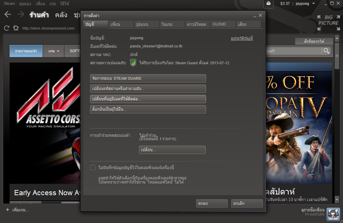This screenshot has width=343, height=223.
Task: Confirm with the ตกลง button
Action: coord(212,203)
